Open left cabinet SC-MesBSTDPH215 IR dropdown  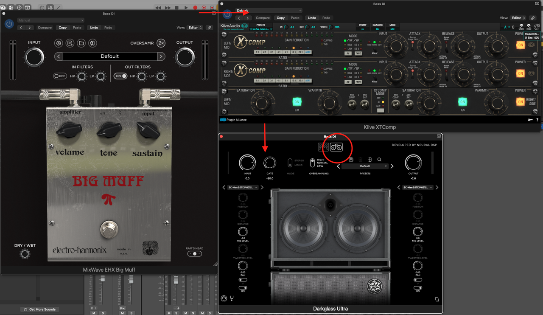pyautogui.click(x=243, y=187)
